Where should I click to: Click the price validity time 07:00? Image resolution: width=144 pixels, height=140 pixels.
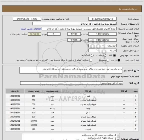point(74,40)
